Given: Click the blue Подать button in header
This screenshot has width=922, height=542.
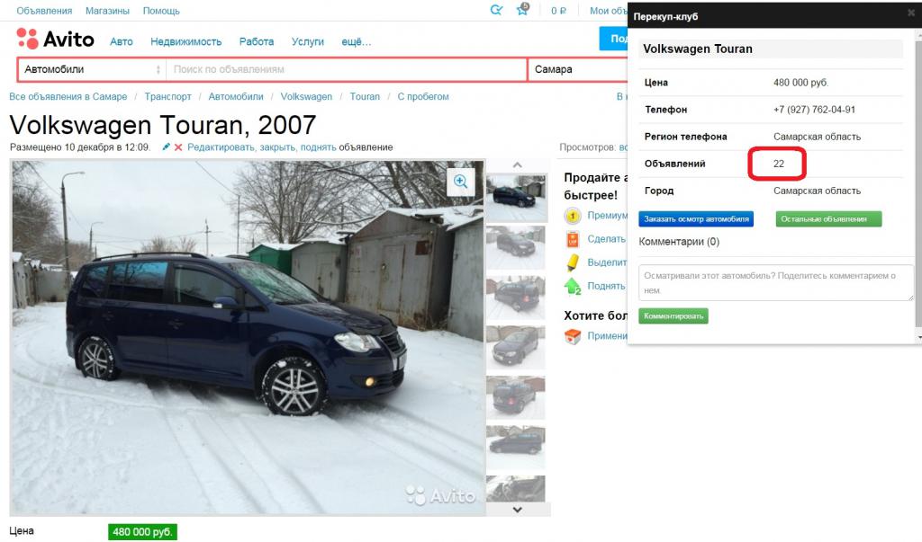Looking at the screenshot, I should pos(613,39).
